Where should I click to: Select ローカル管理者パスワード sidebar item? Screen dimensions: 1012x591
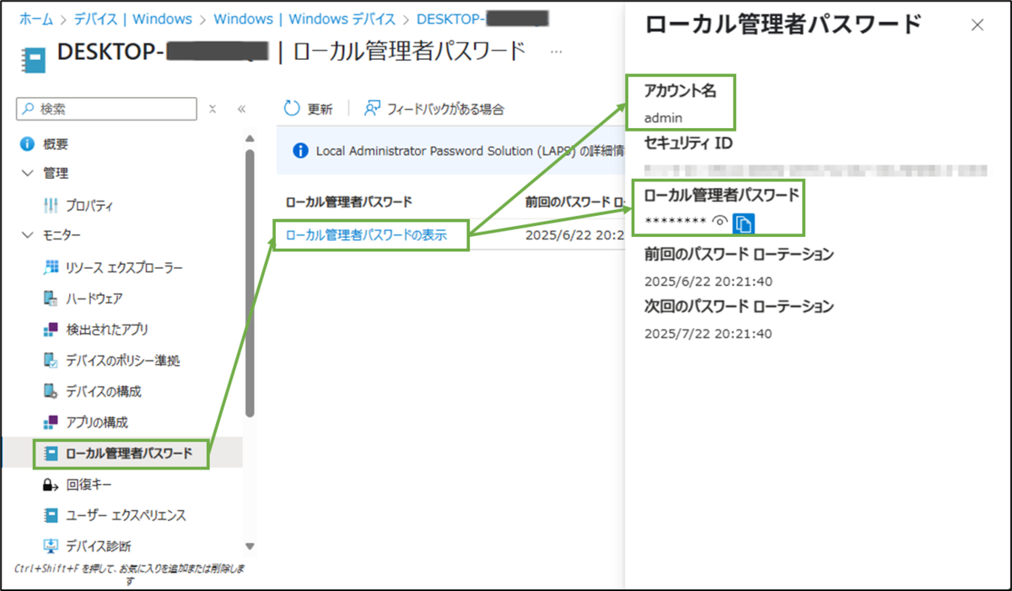click(x=129, y=454)
